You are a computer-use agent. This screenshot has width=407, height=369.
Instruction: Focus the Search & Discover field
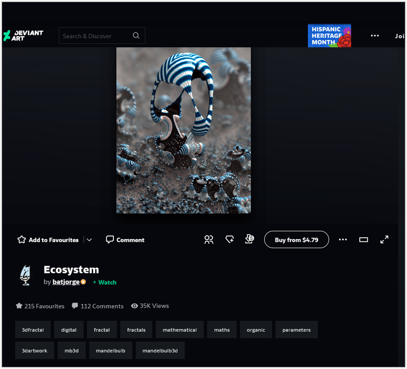click(102, 36)
